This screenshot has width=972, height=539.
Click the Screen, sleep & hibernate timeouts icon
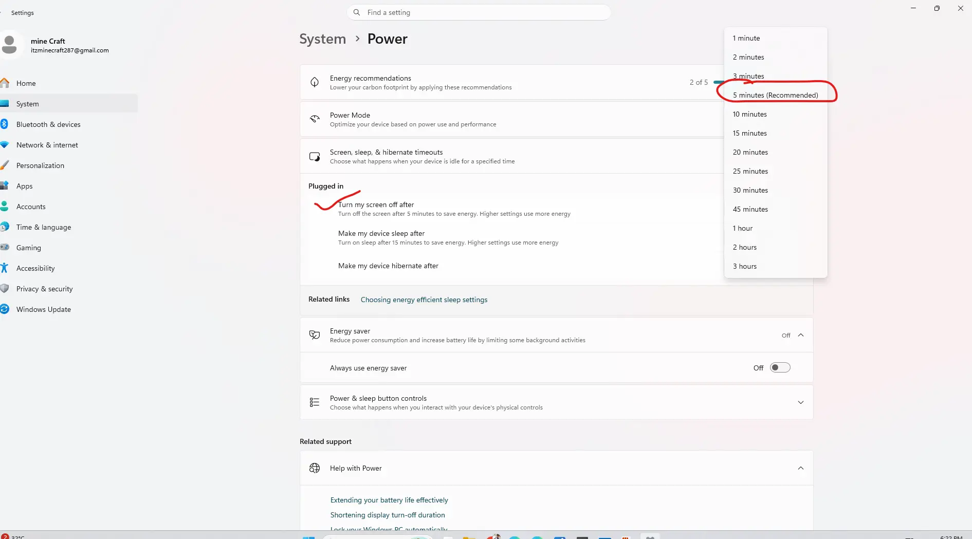[315, 157]
